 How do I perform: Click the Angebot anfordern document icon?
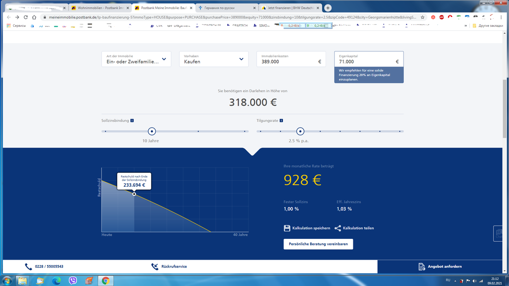[422, 267]
